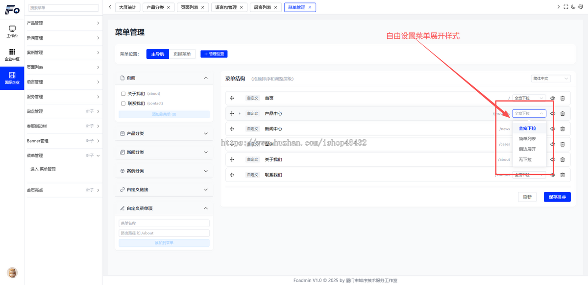Collapse the 产品中心 style dropdown
588x285 pixels.
coord(529,113)
